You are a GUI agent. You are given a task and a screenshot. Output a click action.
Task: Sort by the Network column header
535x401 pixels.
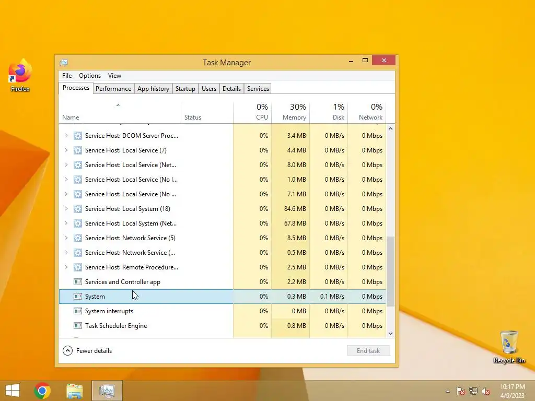click(367, 113)
